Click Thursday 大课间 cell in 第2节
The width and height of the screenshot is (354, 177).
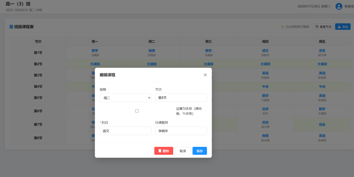(x=265, y=64)
